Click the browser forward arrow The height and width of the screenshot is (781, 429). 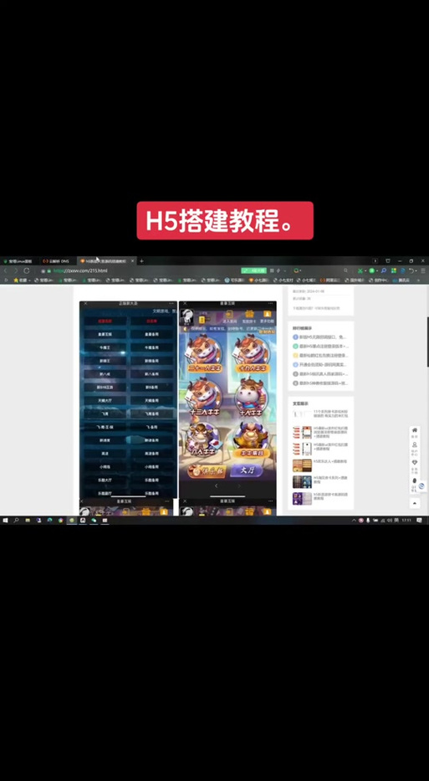[15, 270]
